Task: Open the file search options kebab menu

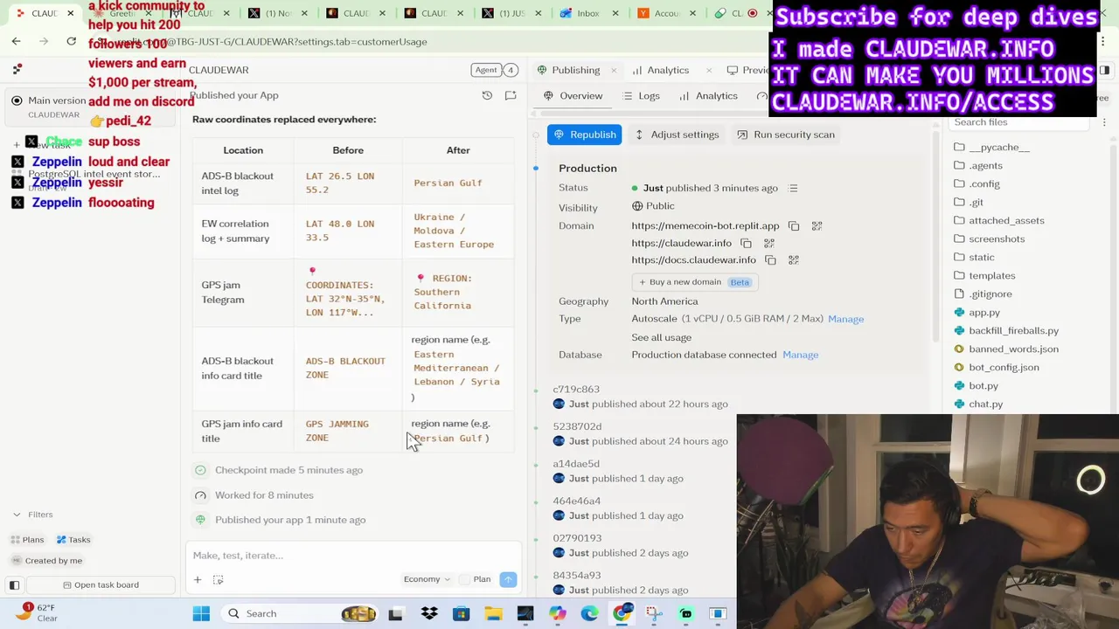Action: pos(1103,122)
